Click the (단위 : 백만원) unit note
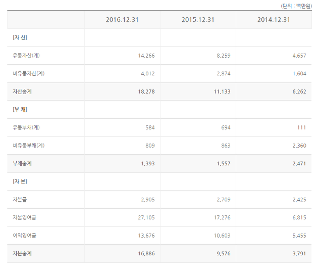Viewport: 318px width, 273px height. pyautogui.click(x=296, y=6)
